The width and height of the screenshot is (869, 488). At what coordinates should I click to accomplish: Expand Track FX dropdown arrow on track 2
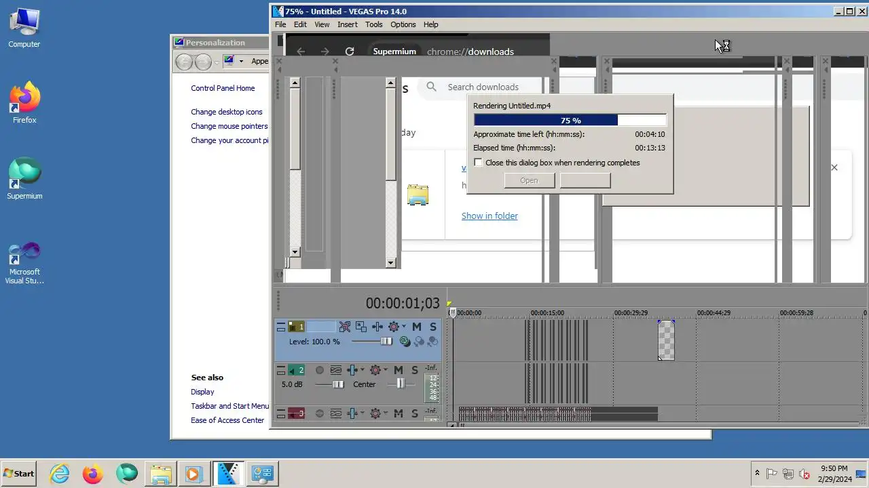[385, 370]
